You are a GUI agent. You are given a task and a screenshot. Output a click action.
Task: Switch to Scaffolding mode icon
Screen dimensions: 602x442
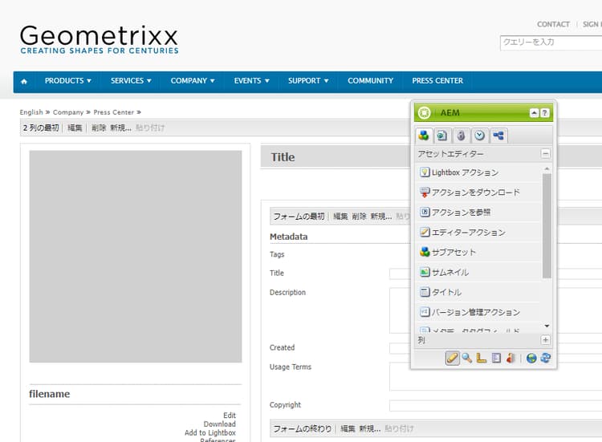(x=496, y=358)
